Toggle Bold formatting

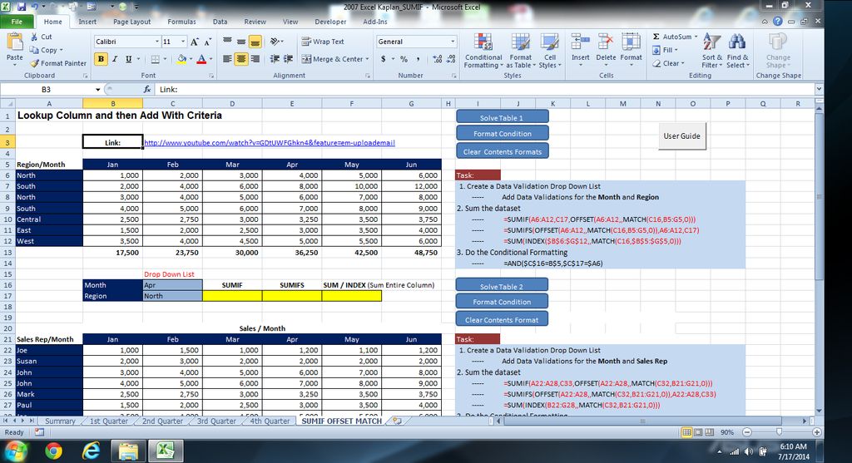102,59
